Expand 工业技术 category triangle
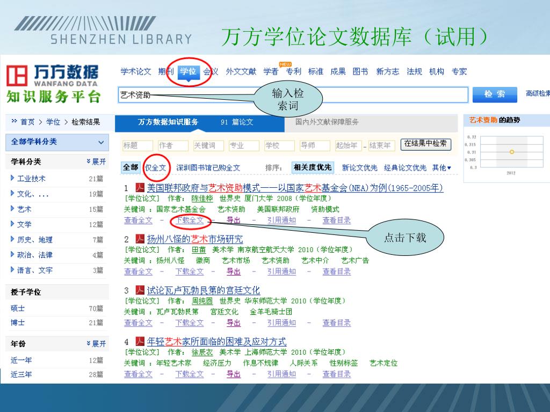Screen dimensions: 550x412 [x=13, y=178]
